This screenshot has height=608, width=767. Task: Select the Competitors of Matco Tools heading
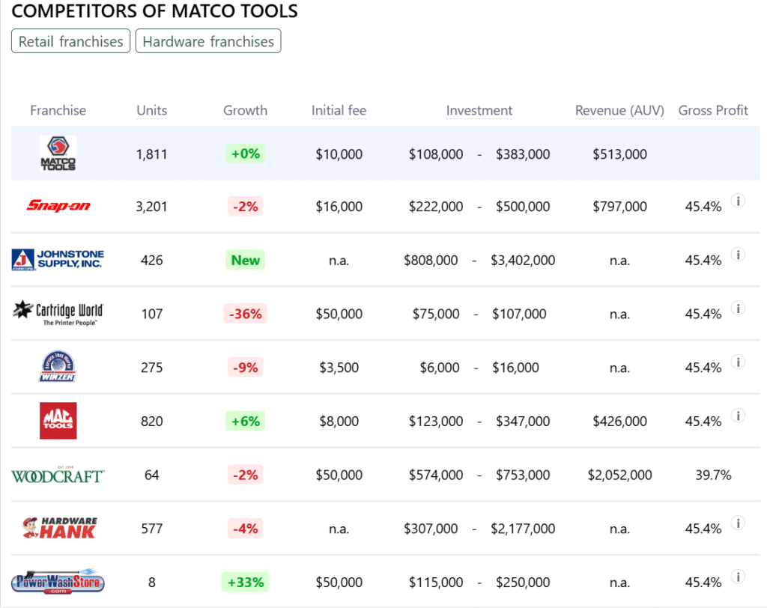[154, 10]
